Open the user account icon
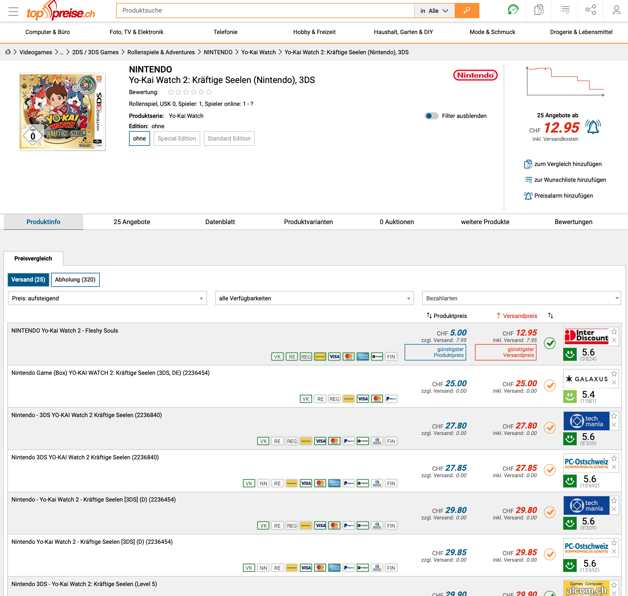 (616, 10)
